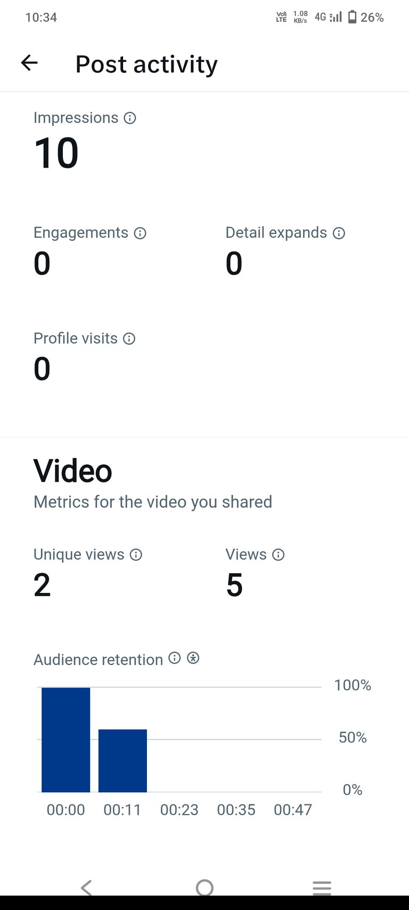Go back using the arrow beside Post activity
The width and height of the screenshot is (409, 910).
click(x=29, y=63)
